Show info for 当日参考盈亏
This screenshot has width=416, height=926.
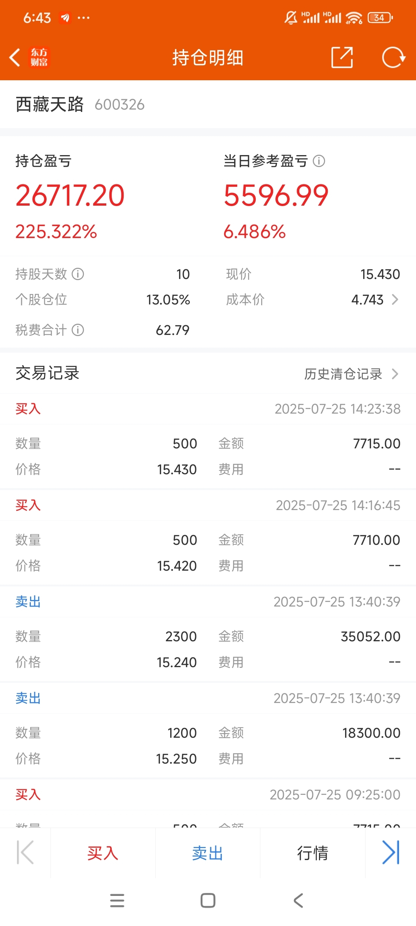319,161
